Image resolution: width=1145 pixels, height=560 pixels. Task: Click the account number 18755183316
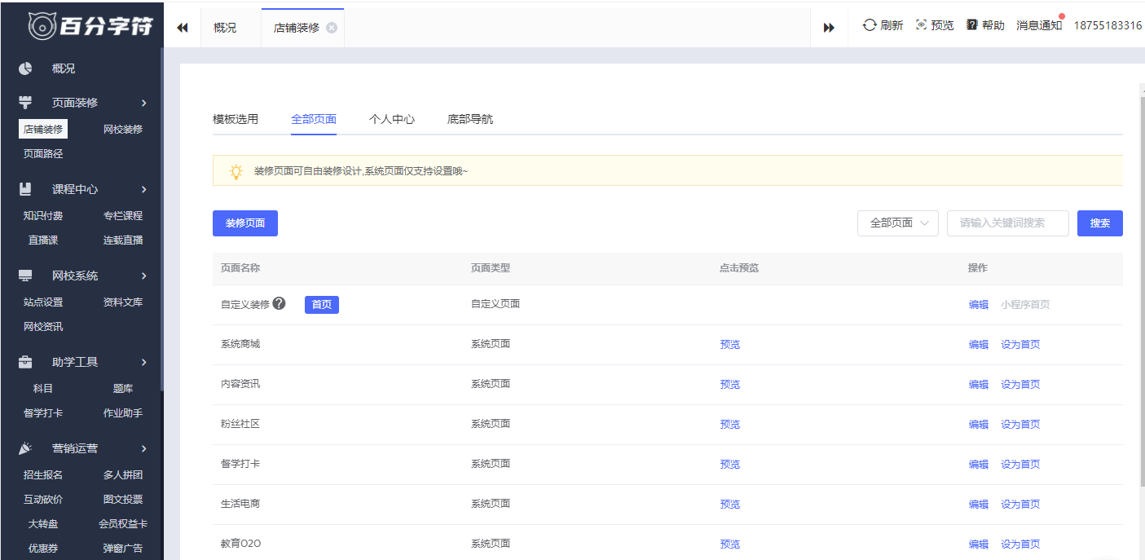(x=1108, y=25)
